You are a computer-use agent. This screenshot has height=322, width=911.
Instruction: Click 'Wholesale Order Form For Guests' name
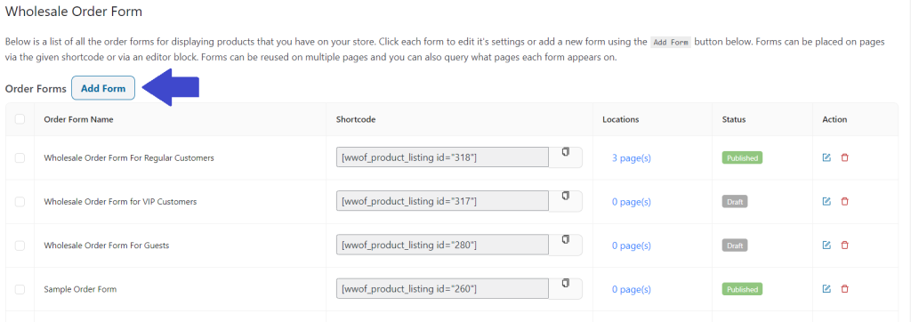(x=107, y=246)
